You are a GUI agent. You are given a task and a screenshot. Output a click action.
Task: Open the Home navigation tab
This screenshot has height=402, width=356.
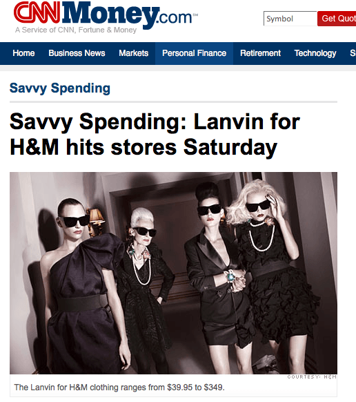(23, 53)
